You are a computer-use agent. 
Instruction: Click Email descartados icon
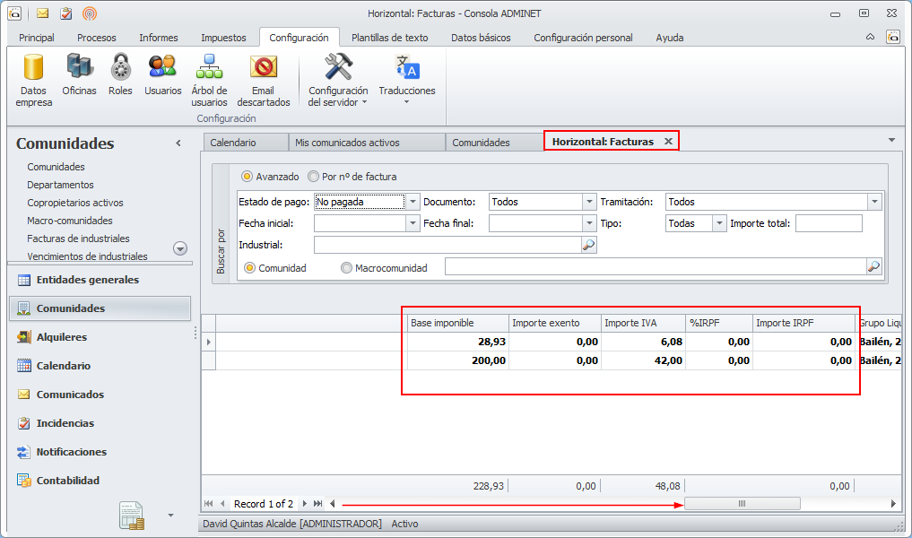[263, 68]
